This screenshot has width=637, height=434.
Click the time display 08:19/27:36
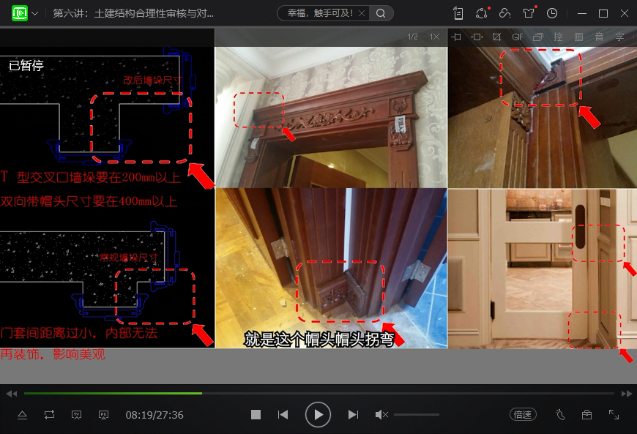(x=154, y=415)
